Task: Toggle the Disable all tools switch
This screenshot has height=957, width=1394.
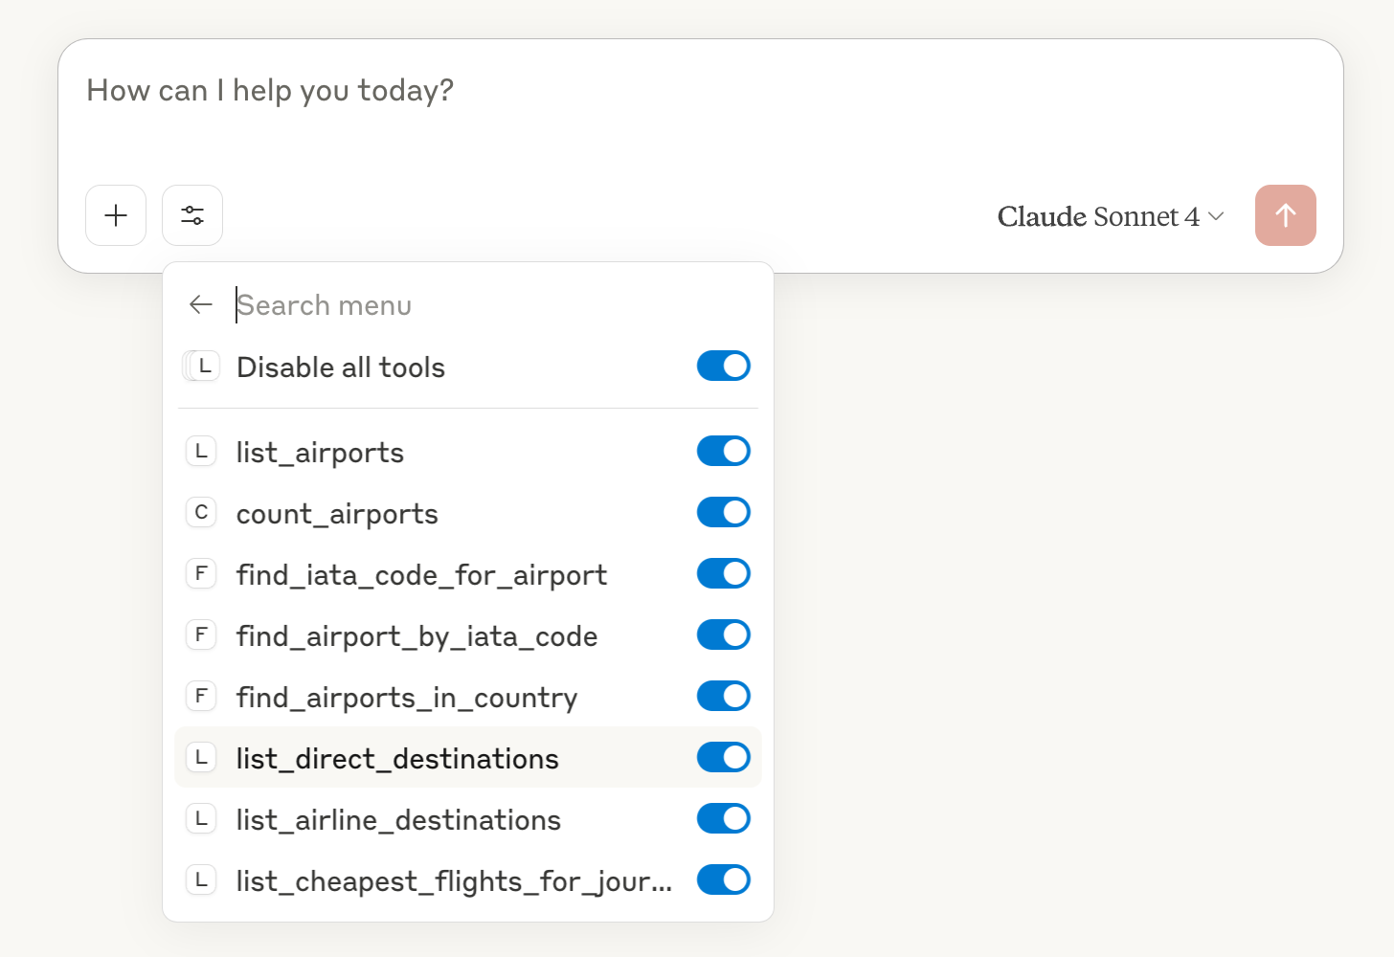Action: [x=723, y=366]
